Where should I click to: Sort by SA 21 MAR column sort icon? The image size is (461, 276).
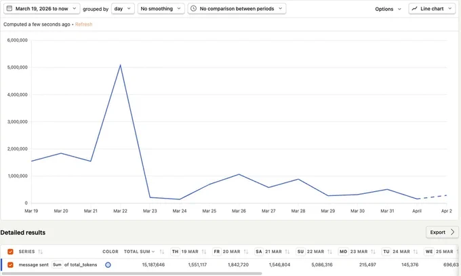click(x=287, y=252)
